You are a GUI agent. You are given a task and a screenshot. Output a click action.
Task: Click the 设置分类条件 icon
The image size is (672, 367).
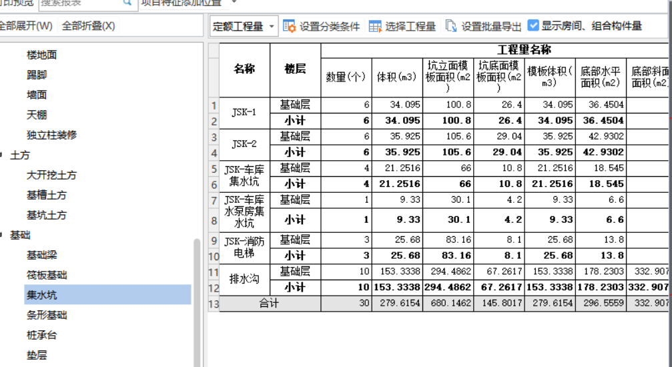click(289, 26)
